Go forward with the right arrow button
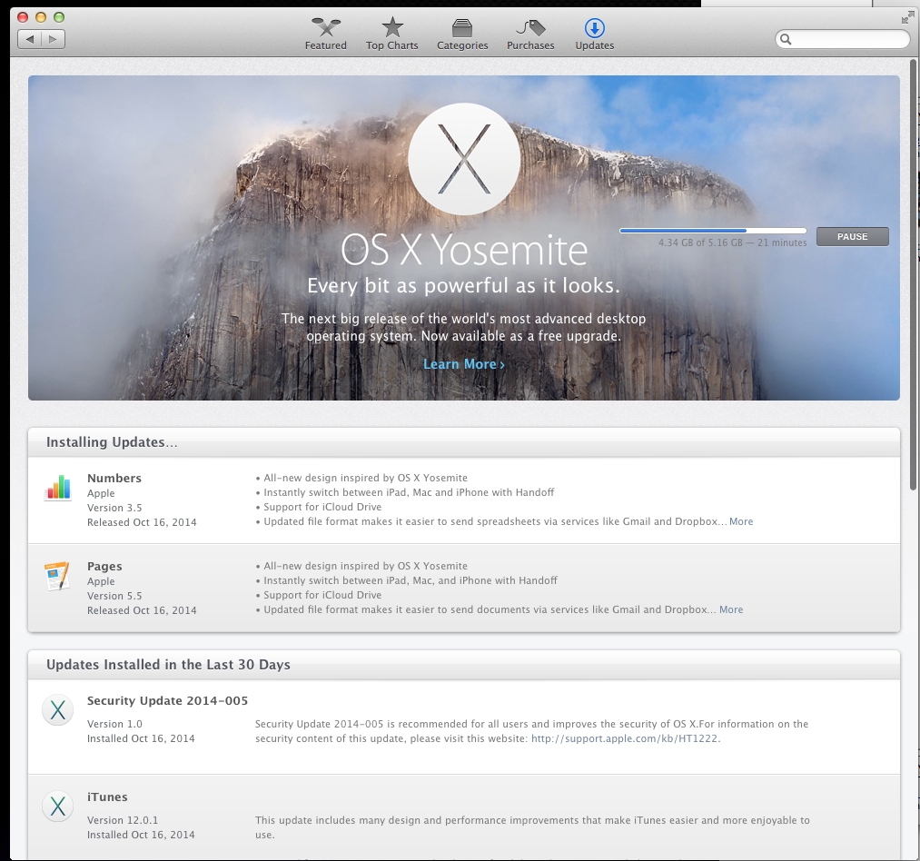The image size is (920, 861). click(x=54, y=39)
